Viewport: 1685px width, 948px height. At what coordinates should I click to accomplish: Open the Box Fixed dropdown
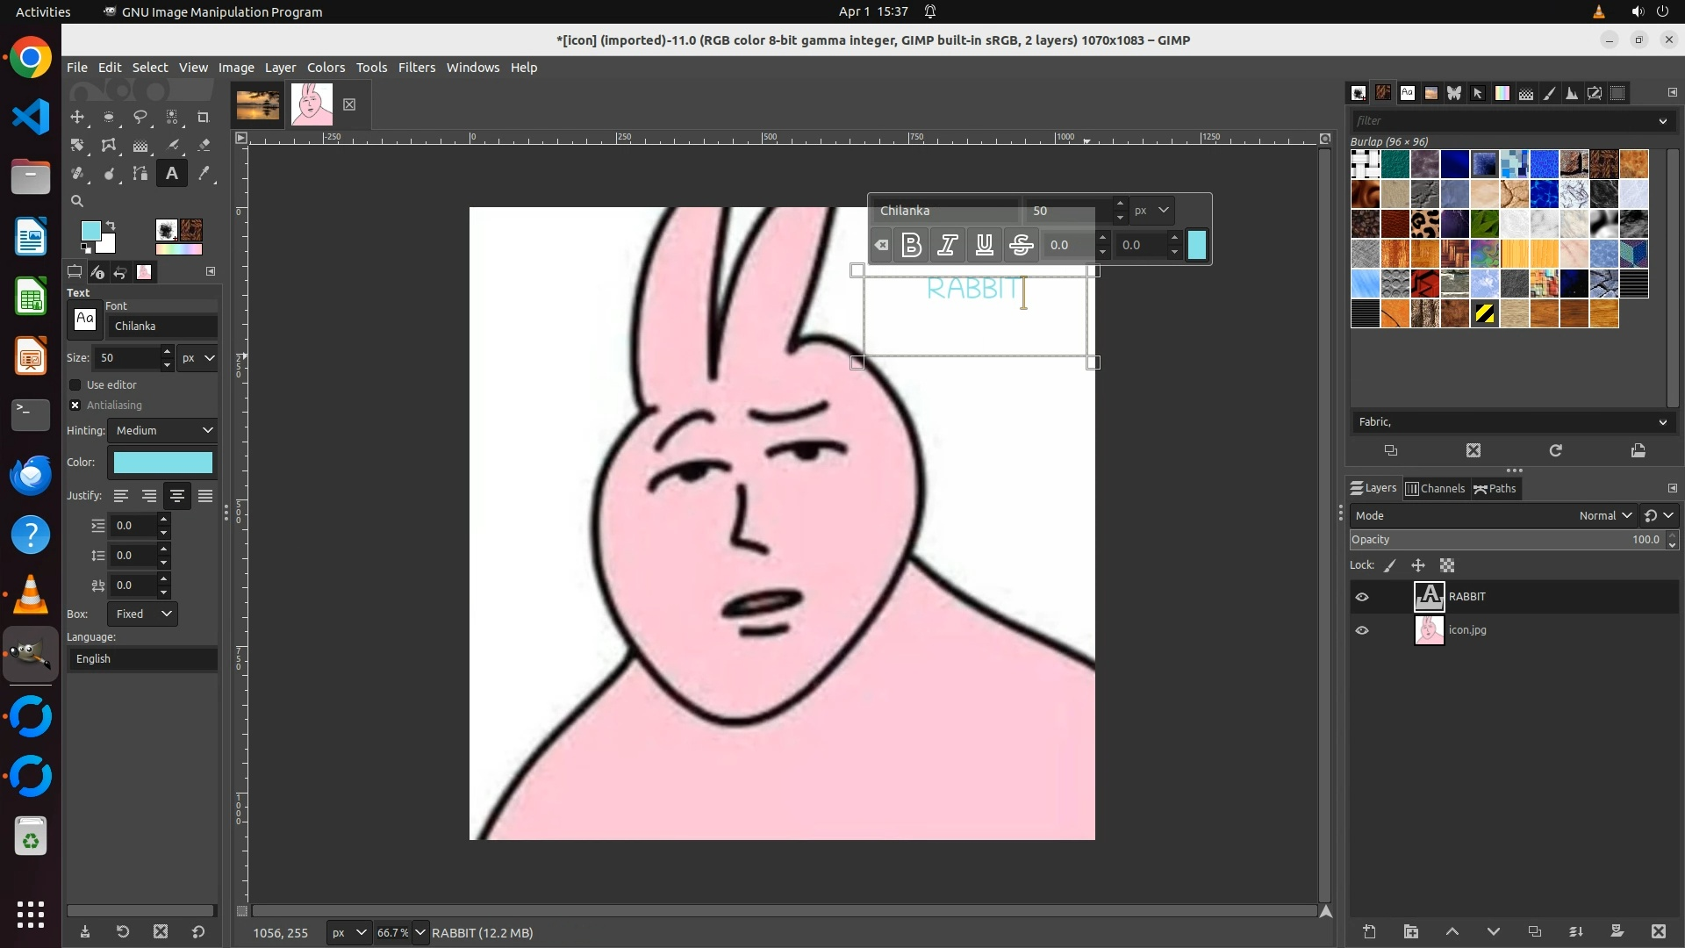(142, 614)
